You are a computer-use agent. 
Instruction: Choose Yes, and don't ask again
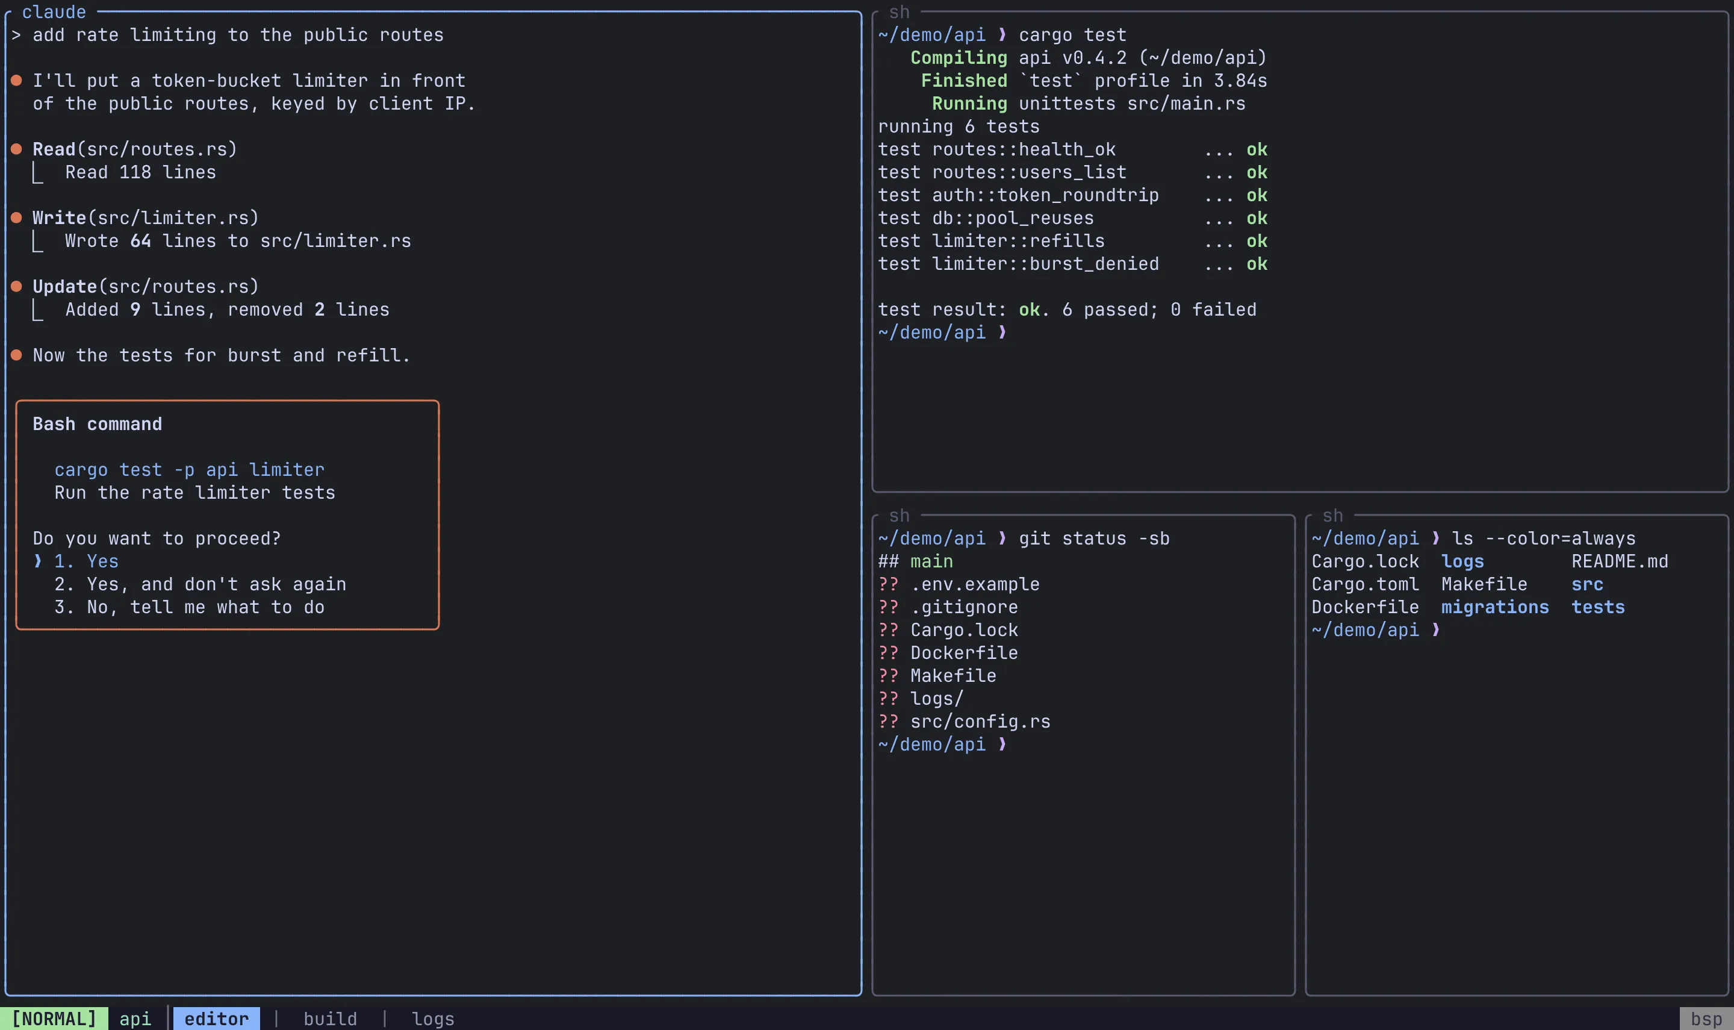tap(200, 584)
